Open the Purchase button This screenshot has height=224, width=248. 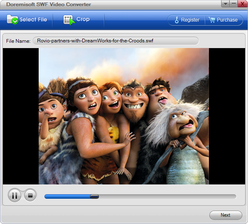224,20
